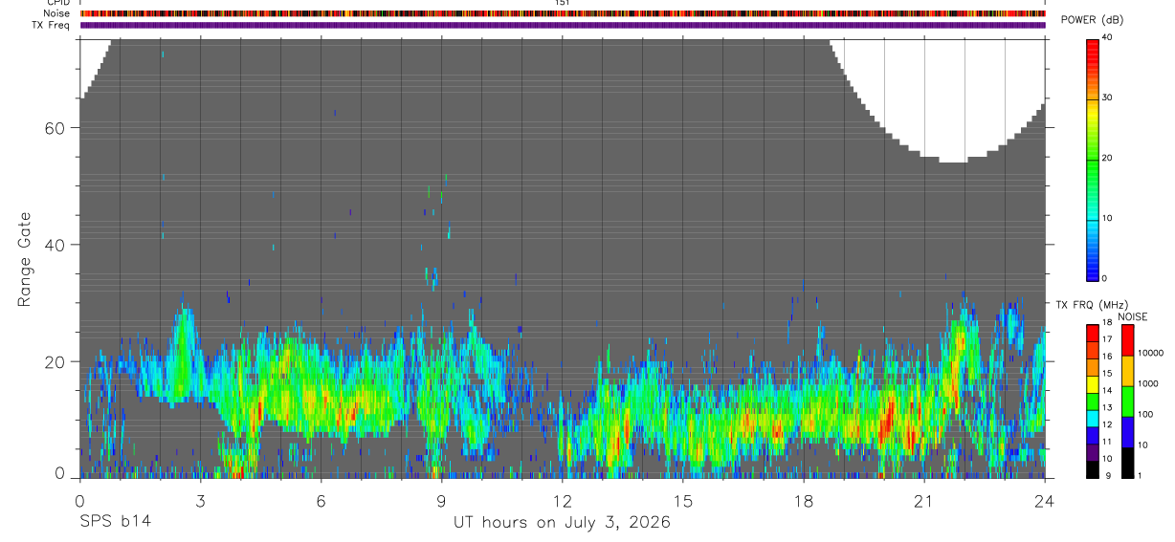Screen dimensions: 1175x542
Task: Click the TX Freq purple strip
Action: 563,25
